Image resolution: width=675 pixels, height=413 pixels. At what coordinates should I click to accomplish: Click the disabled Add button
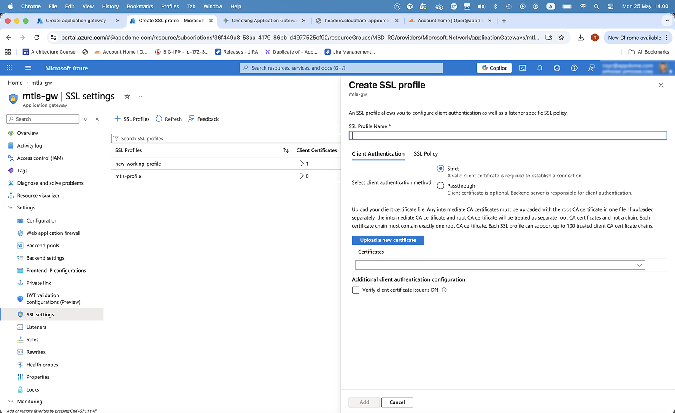pyautogui.click(x=364, y=402)
